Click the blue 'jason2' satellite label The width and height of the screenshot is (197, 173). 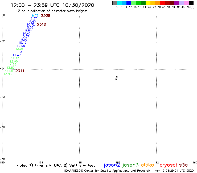click(112, 165)
